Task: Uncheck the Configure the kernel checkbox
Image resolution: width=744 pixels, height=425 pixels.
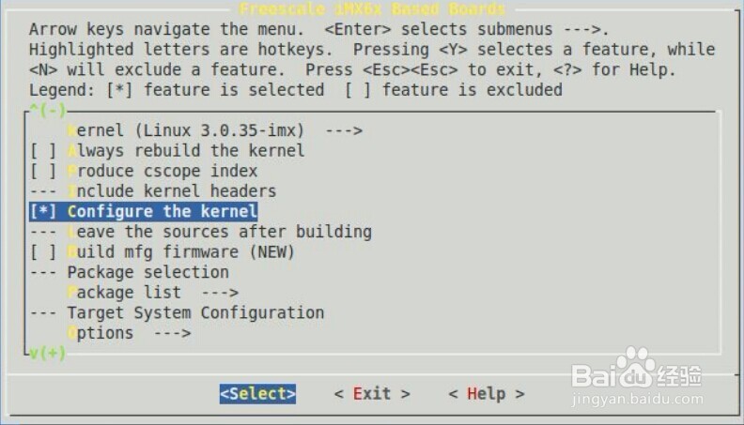Action: 43,211
